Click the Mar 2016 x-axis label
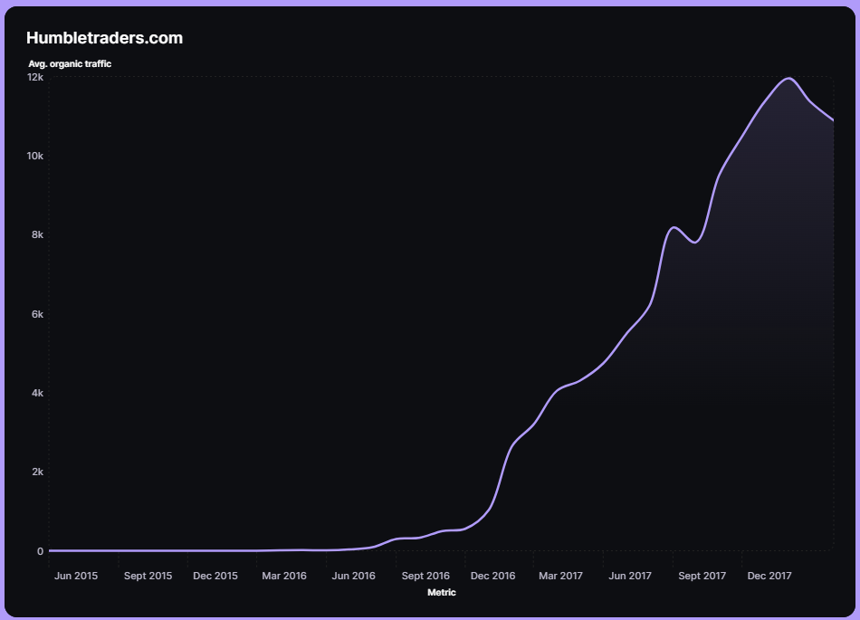860x620 pixels. pyautogui.click(x=284, y=576)
